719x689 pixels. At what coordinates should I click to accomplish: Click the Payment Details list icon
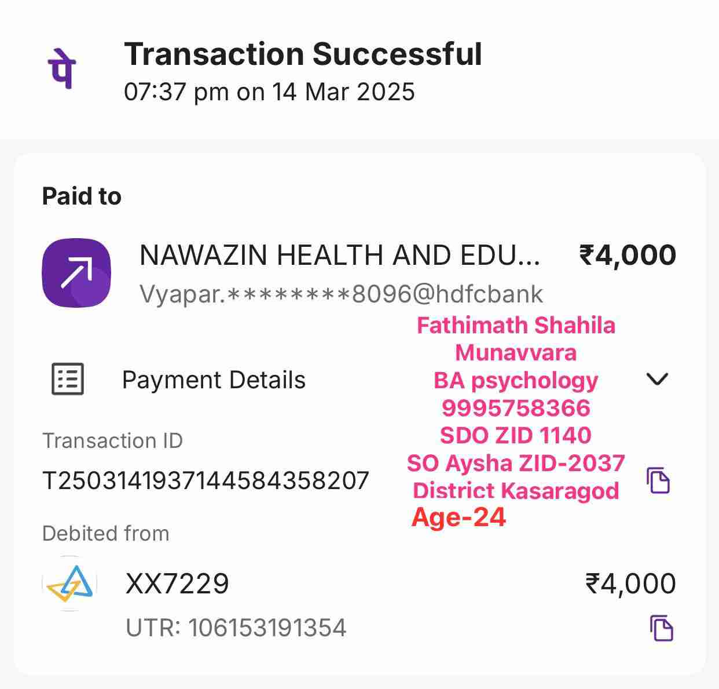(x=68, y=380)
